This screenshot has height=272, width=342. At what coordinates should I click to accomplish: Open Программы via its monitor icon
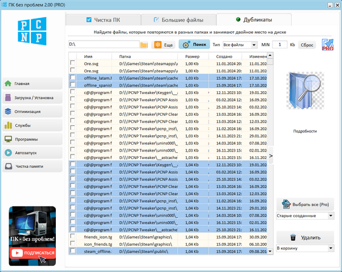coord(9,139)
